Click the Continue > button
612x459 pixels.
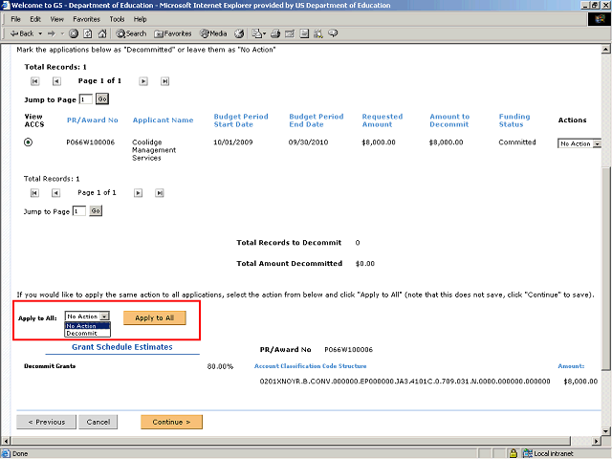coord(171,422)
